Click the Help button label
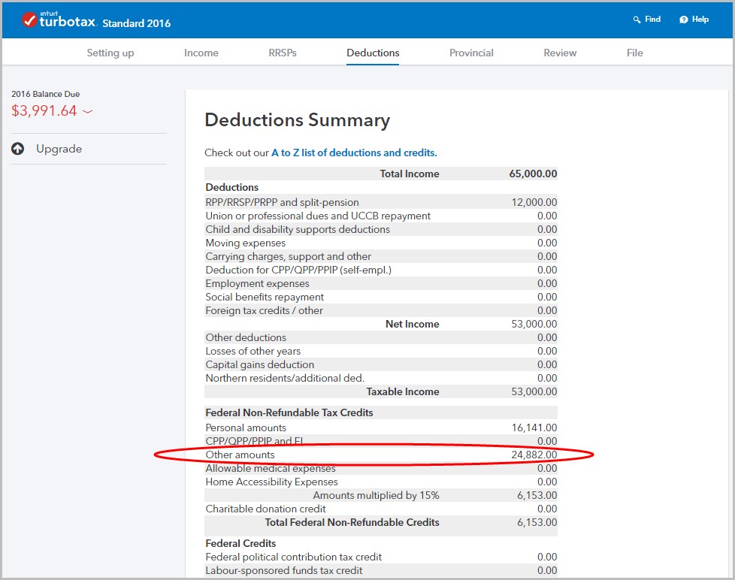The height and width of the screenshot is (580, 735). (x=700, y=20)
